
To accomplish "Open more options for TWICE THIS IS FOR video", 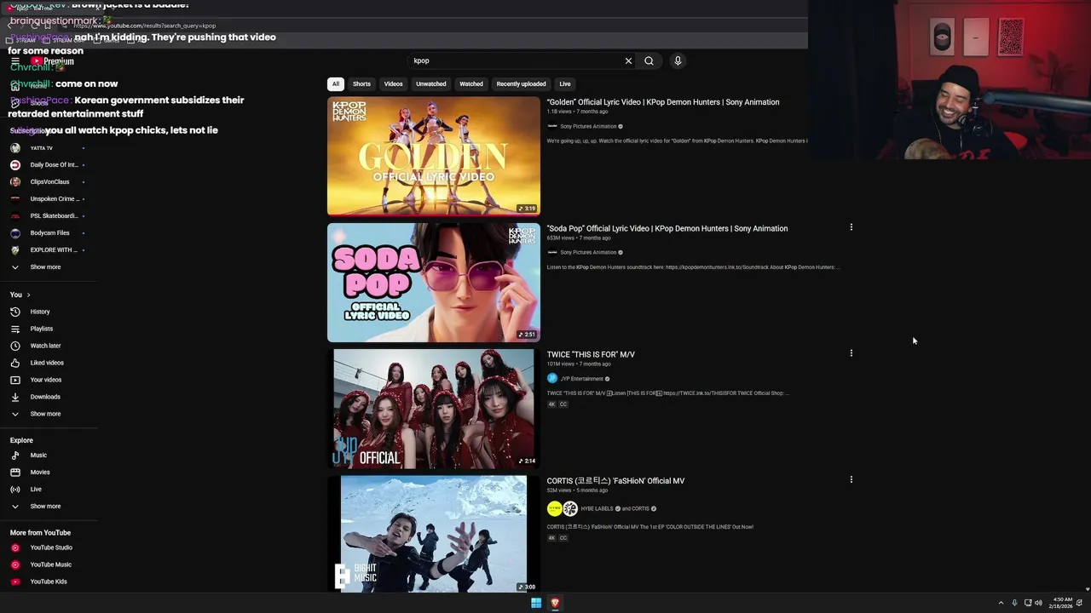I will pyautogui.click(x=851, y=353).
